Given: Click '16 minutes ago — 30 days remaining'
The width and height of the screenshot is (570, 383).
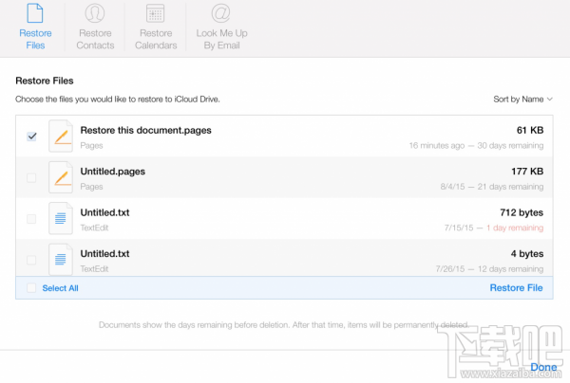Looking at the screenshot, I should (476, 145).
